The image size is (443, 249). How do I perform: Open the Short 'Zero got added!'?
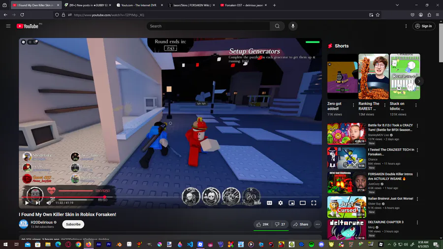point(343,76)
